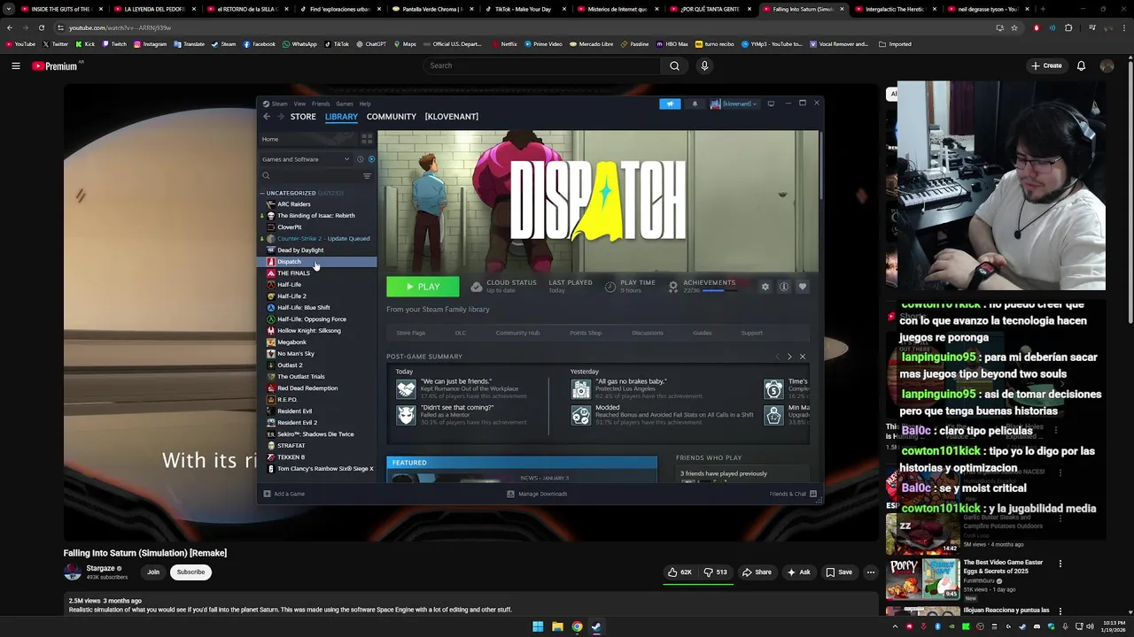Close the Post-Game Summary panel
1134x637 pixels.
coord(803,357)
